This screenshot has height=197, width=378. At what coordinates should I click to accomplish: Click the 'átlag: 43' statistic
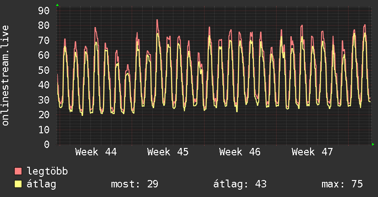click(240, 184)
